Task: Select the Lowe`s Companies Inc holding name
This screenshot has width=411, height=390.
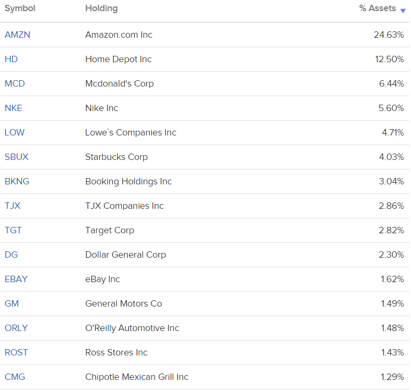Action: coord(131,133)
